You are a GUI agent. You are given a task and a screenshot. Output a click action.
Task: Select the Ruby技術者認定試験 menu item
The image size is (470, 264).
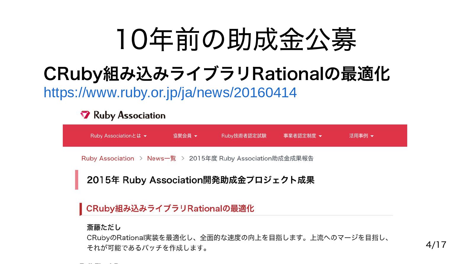point(244,136)
